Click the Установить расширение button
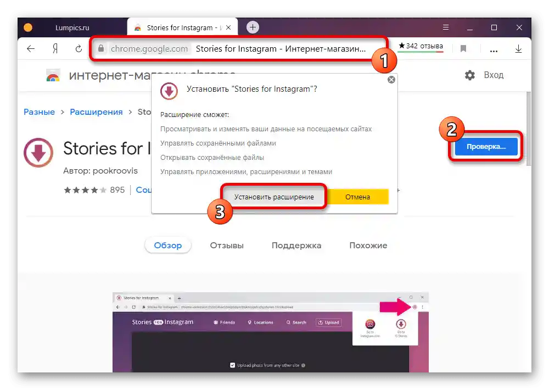Screen dimensions: 549x390 tap(274, 197)
